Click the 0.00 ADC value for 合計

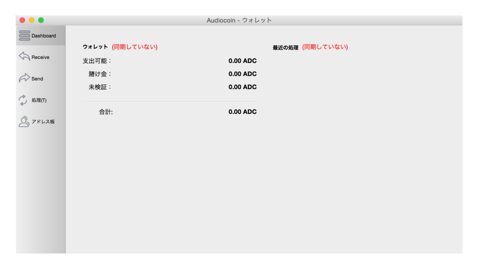pos(242,112)
